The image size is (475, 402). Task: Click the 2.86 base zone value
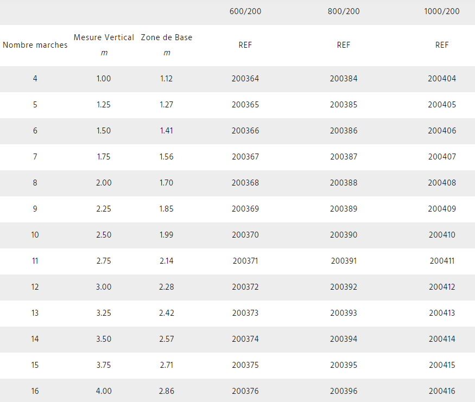click(x=166, y=391)
